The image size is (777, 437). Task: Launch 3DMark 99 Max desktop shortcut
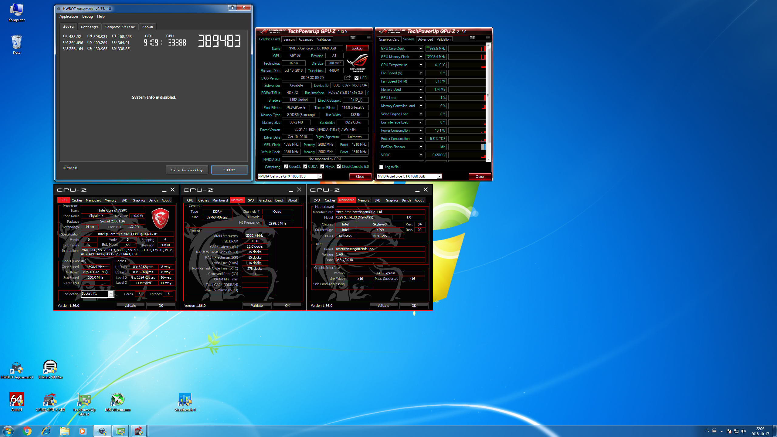tap(50, 370)
